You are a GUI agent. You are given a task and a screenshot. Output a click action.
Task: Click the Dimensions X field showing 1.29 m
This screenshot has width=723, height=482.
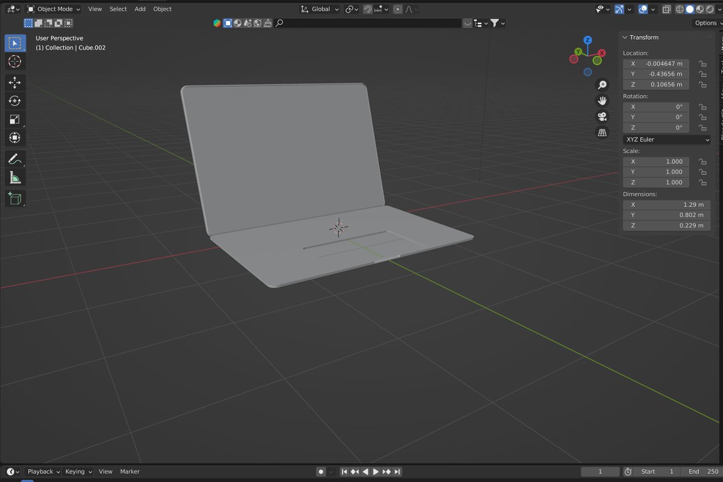pyautogui.click(x=666, y=205)
